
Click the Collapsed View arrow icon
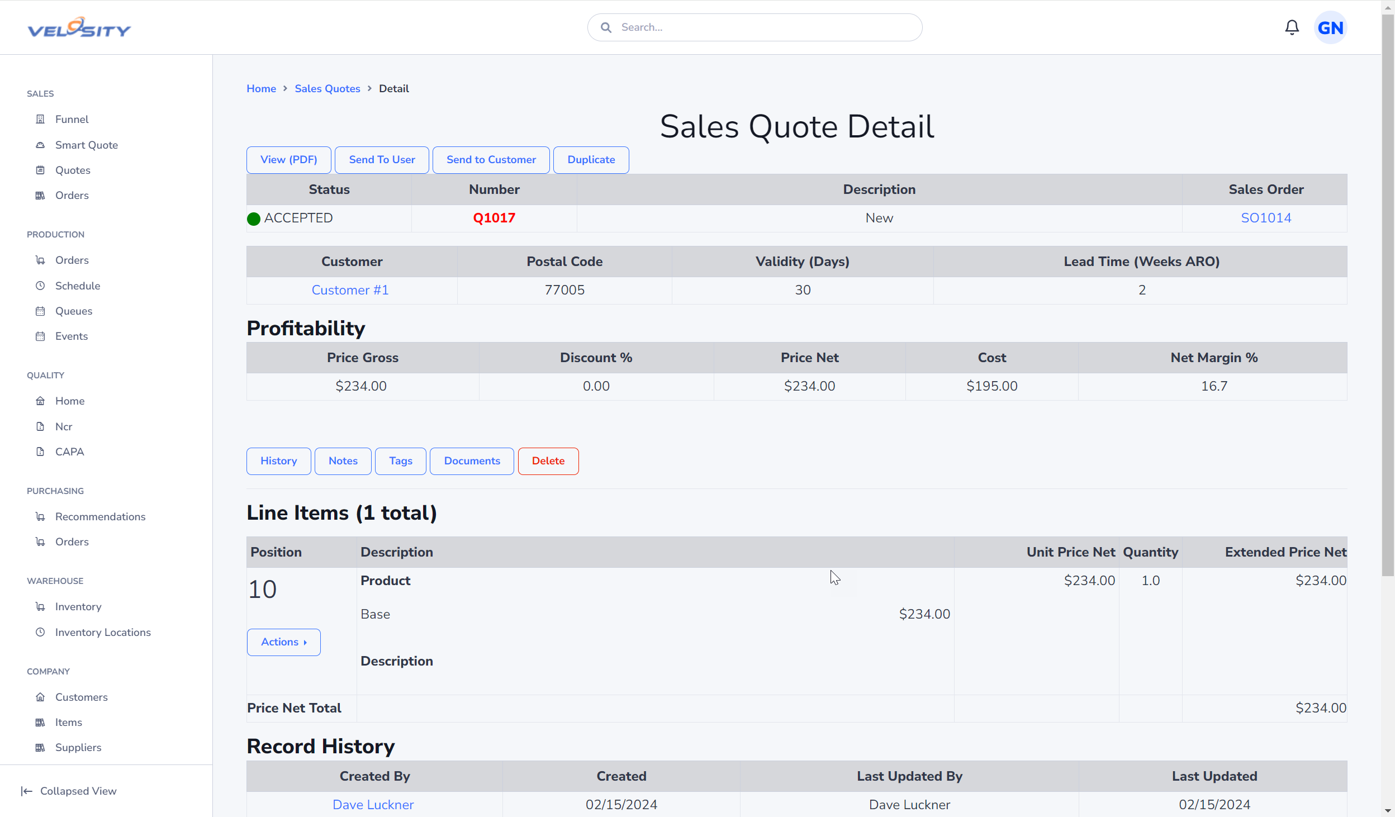[27, 791]
